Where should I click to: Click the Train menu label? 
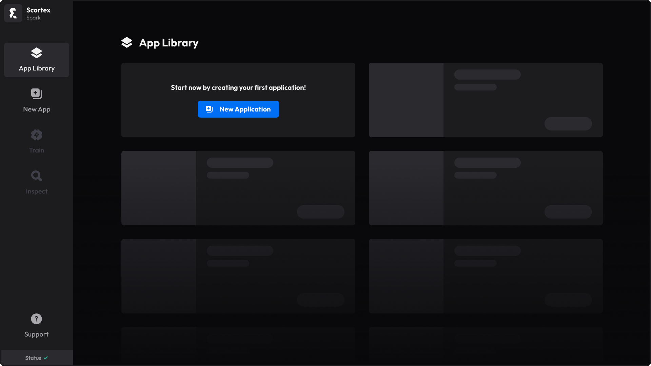coord(37,150)
